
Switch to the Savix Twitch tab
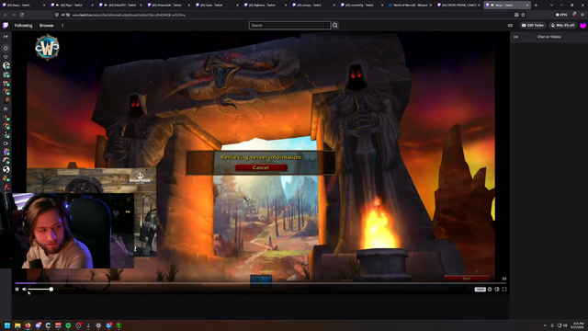coord(218,5)
